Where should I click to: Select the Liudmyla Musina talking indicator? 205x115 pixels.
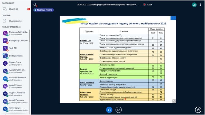(44, 10)
